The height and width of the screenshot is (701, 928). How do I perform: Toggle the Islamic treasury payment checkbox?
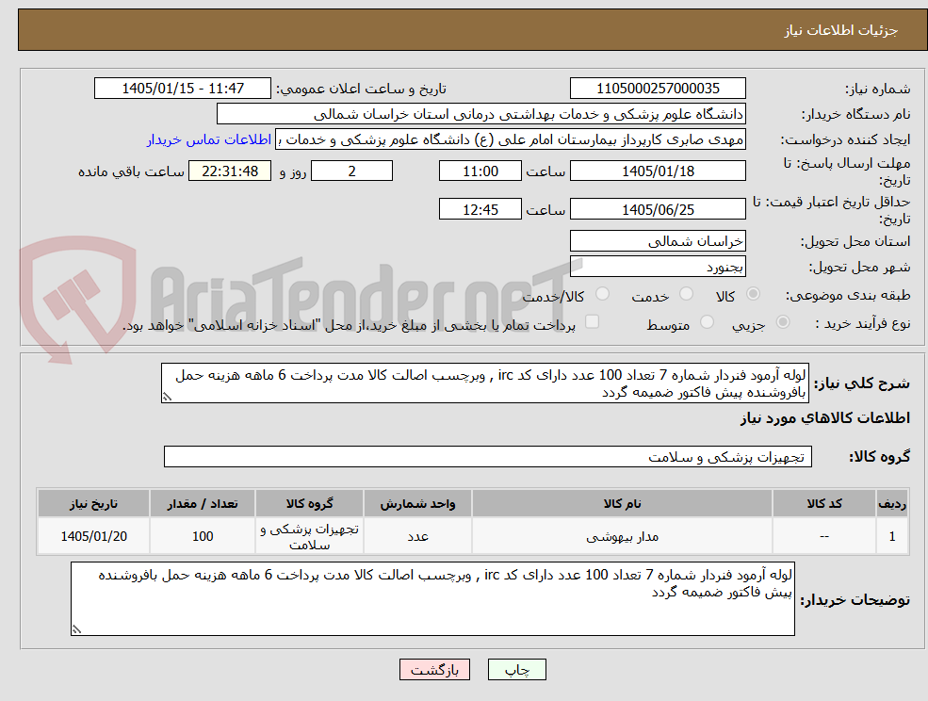click(x=592, y=321)
